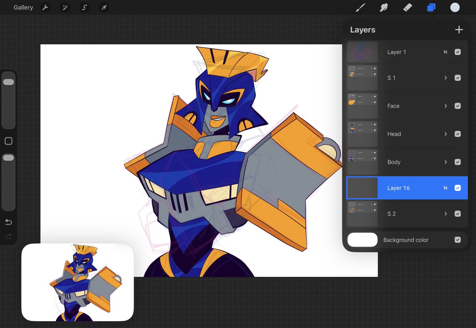Click the brush opacity slider handle

pos(8,158)
